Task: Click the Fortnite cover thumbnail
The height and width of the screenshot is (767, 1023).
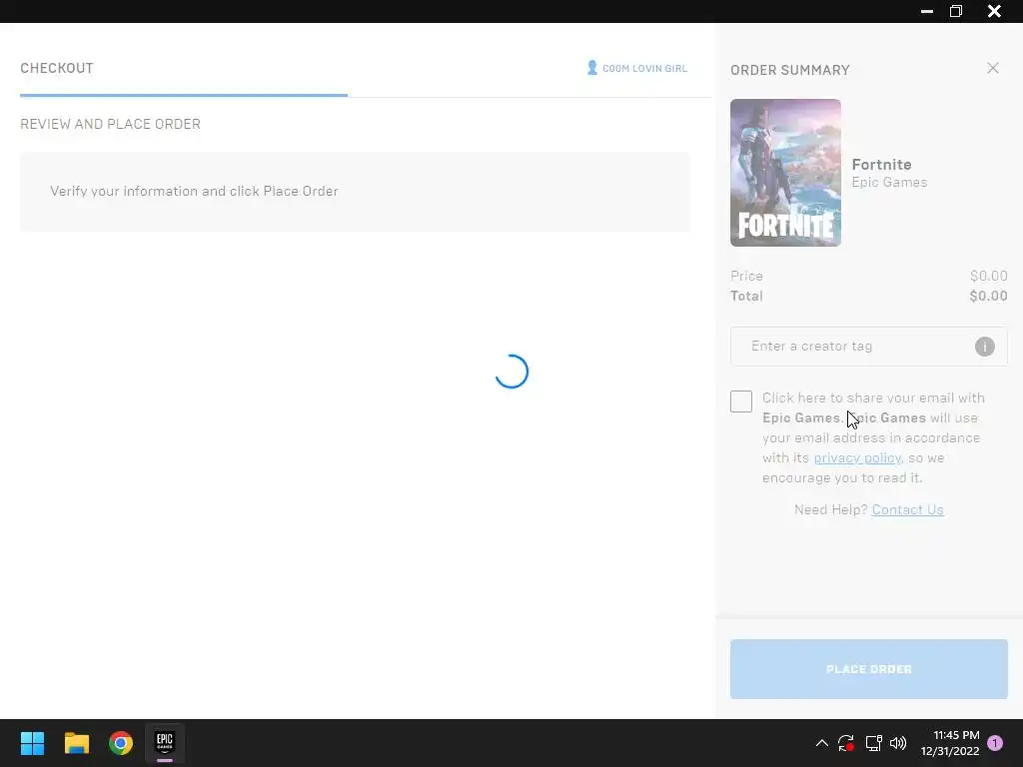Action: (x=785, y=173)
